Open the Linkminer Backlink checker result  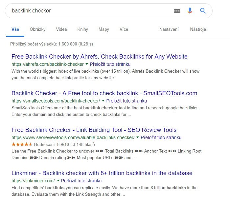pos(102,173)
